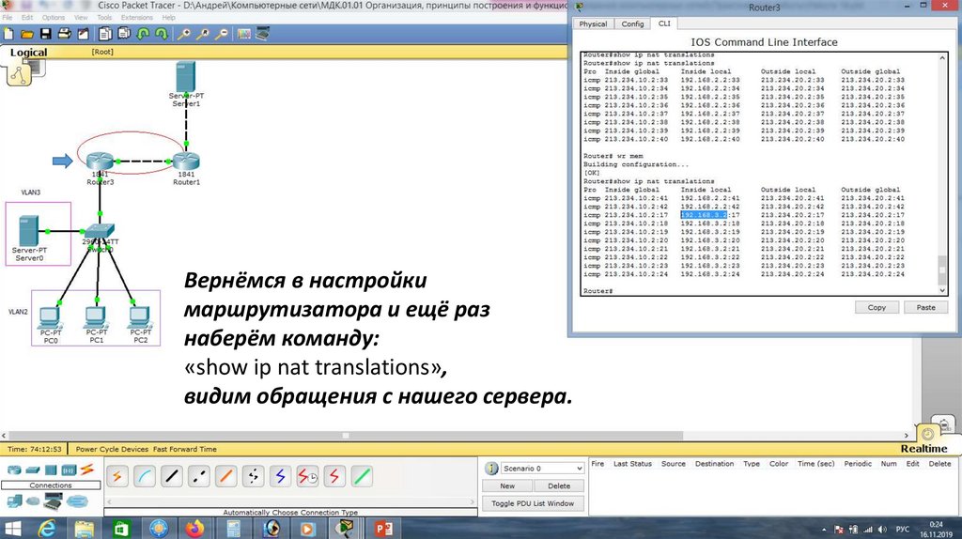
Task: Select Routers device category icon
Action: tap(13, 470)
